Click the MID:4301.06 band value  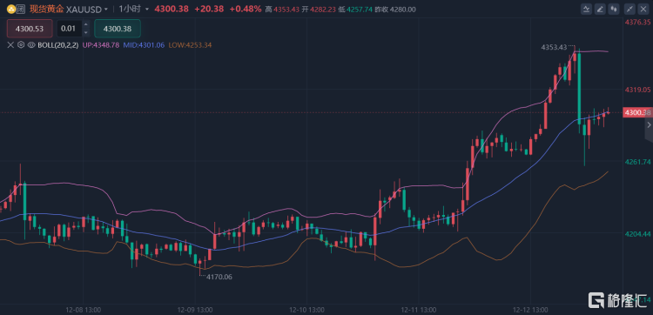(x=144, y=45)
